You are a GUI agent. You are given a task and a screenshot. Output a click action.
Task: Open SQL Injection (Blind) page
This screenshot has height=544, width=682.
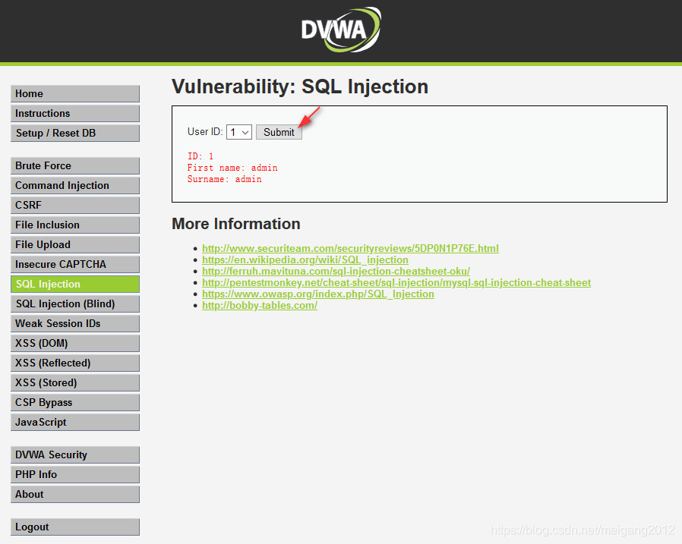tap(75, 303)
